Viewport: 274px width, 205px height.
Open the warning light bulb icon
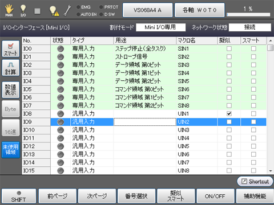[54, 11]
